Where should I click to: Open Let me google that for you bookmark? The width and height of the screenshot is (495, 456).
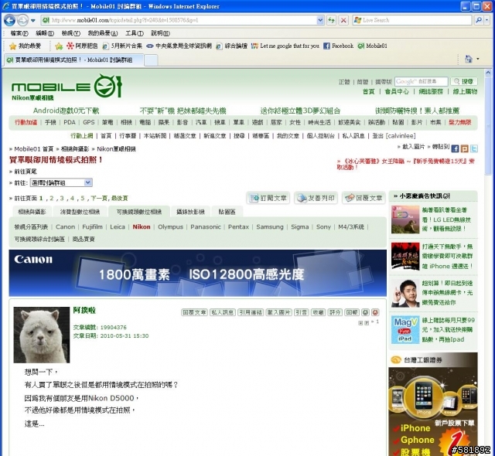285,46
